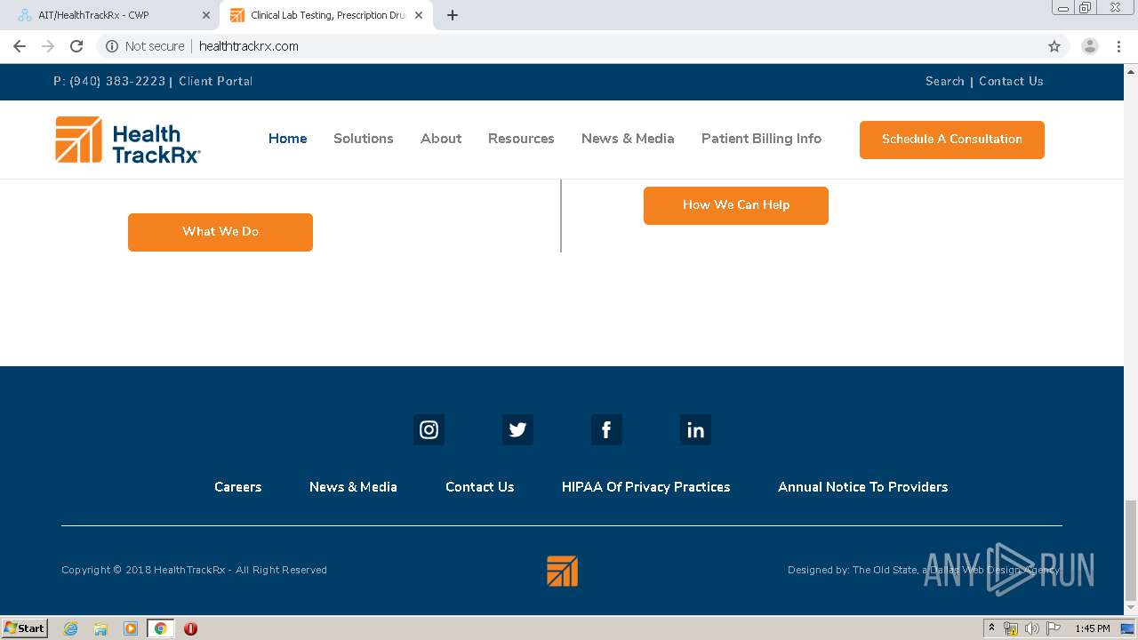This screenshot has height=640, width=1138.
Task: Open the LinkedIn social icon
Action: click(695, 430)
